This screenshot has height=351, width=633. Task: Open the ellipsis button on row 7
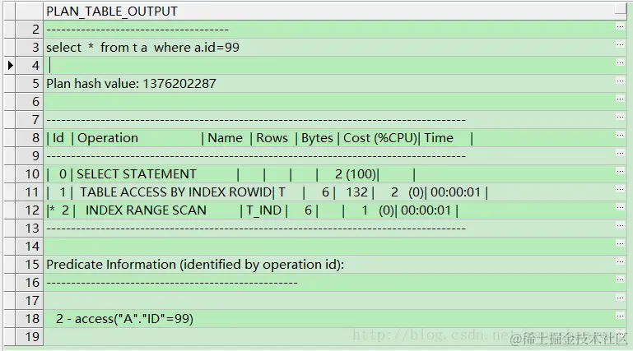click(x=621, y=118)
